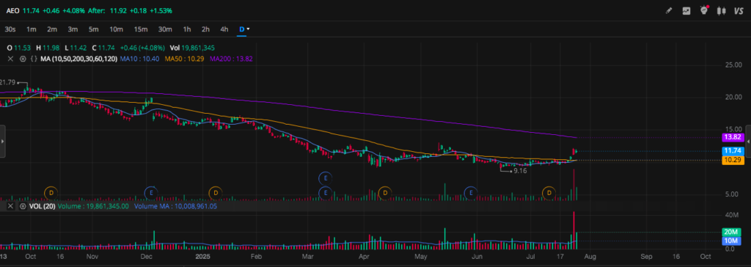Click the blue MA10 : 10.40 value

[x=139, y=59]
